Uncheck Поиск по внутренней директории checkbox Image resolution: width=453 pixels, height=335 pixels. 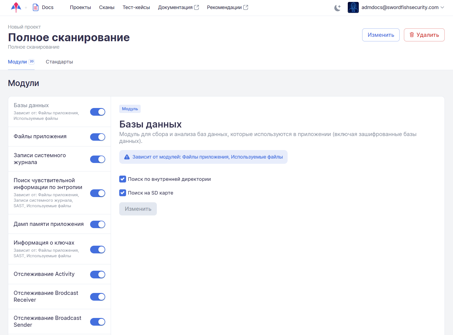pyautogui.click(x=123, y=179)
